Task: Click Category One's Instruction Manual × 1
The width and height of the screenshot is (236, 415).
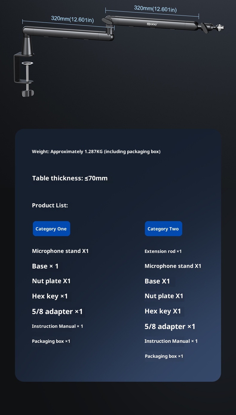Action: point(58,326)
